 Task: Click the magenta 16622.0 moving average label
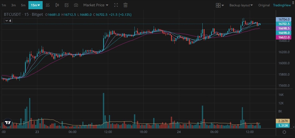tap(283, 37)
